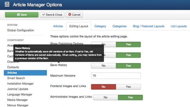Image resolution: width=190 pixels, height=107 pixels.
Task: Click the Administrator Images and Links label
Action: point(71,97)
